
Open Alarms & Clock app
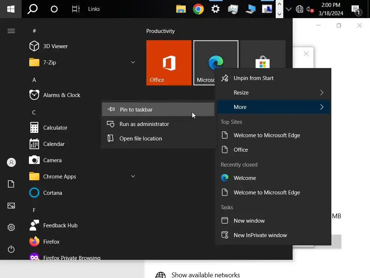[83, 95]
